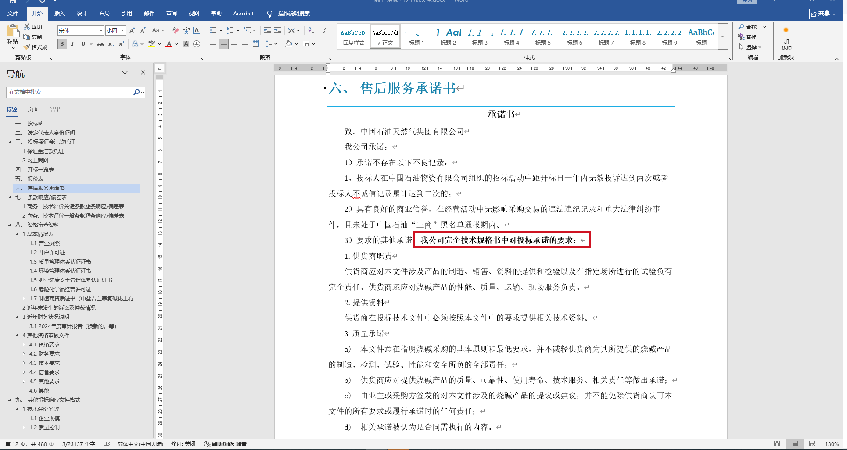Apply character border icon

(197, 30)
